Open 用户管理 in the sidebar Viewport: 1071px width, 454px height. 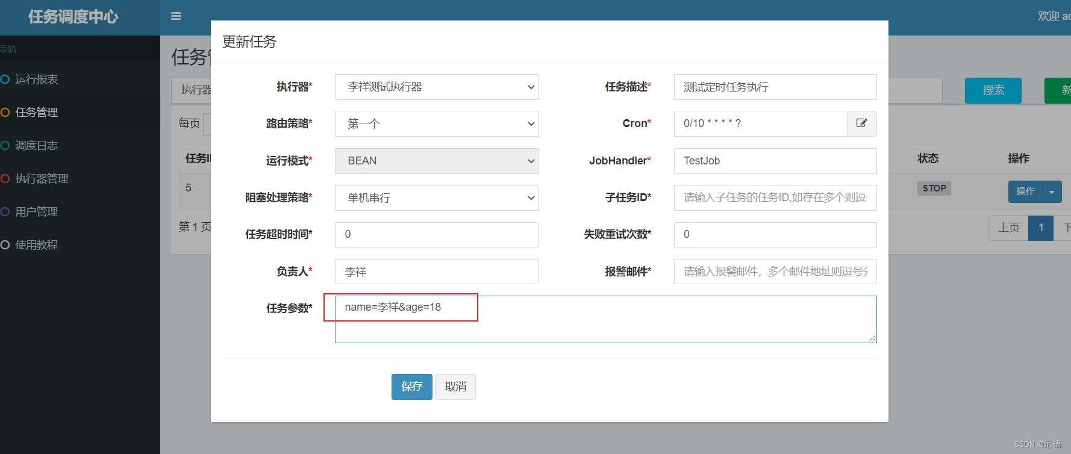tap(36, 212)
